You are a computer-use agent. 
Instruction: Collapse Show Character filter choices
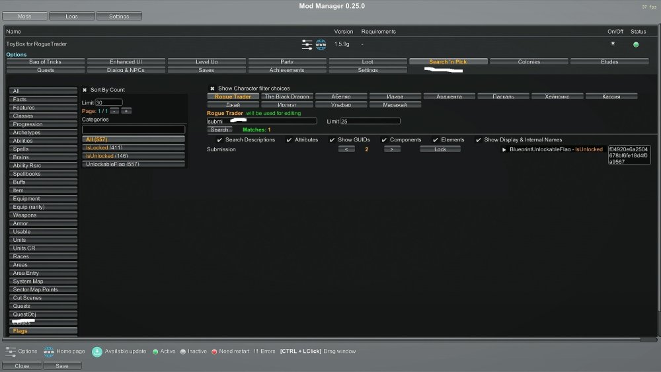pos(212,89)
